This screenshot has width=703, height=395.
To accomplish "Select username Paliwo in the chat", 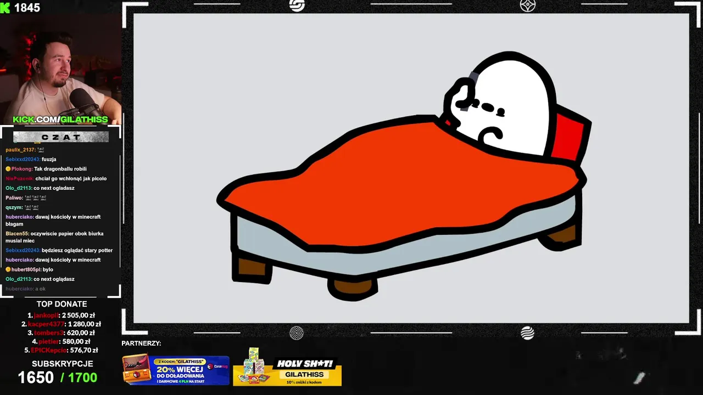I will 14,198.
